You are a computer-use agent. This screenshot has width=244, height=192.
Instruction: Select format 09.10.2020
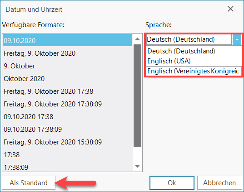click(x=68, y=40)
